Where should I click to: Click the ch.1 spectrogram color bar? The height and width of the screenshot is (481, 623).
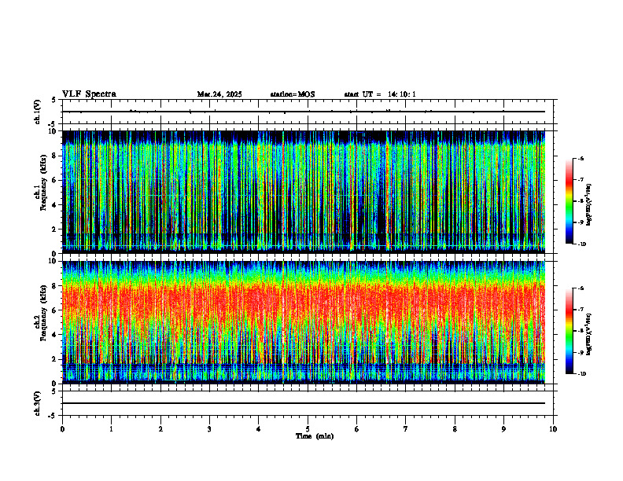point(569,201)
